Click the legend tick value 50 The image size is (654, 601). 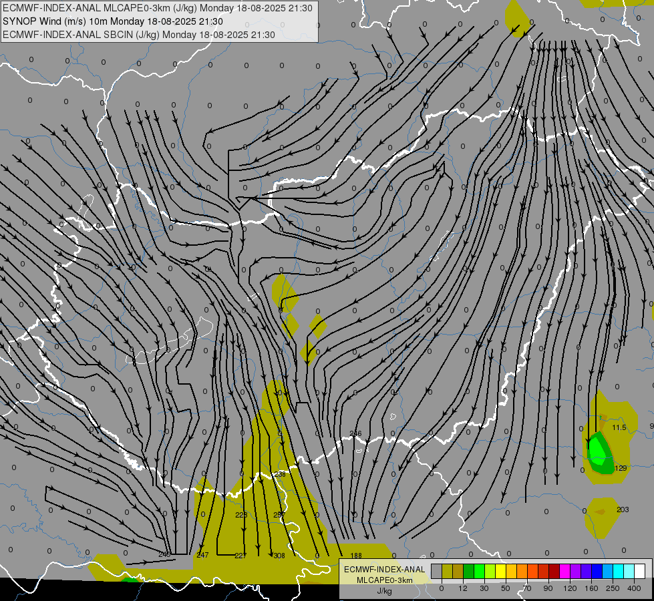(x=506, y=588)
